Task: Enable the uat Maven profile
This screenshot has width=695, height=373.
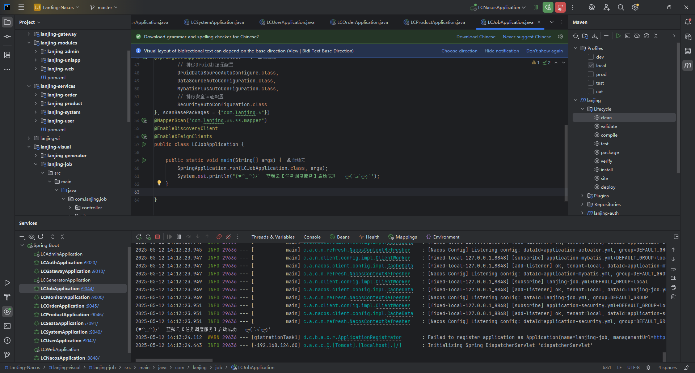Action: (591, 91)
